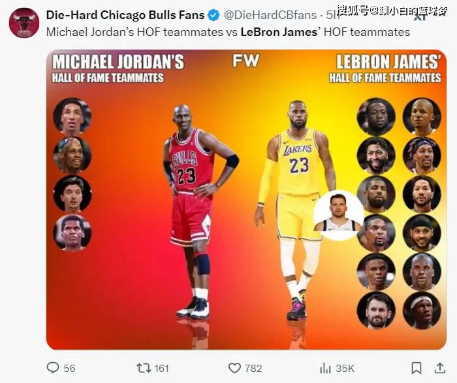Image resolution: width=457 pixels, height=383 pixels.
Task: Click the Michael Jordan's Hall of Fame Teammates heading
Action: pos(118,69)
